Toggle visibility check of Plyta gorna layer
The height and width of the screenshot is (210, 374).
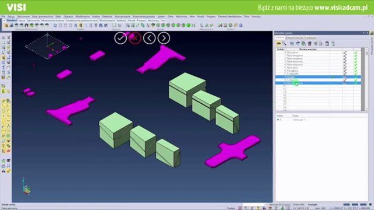coord(345,52)
